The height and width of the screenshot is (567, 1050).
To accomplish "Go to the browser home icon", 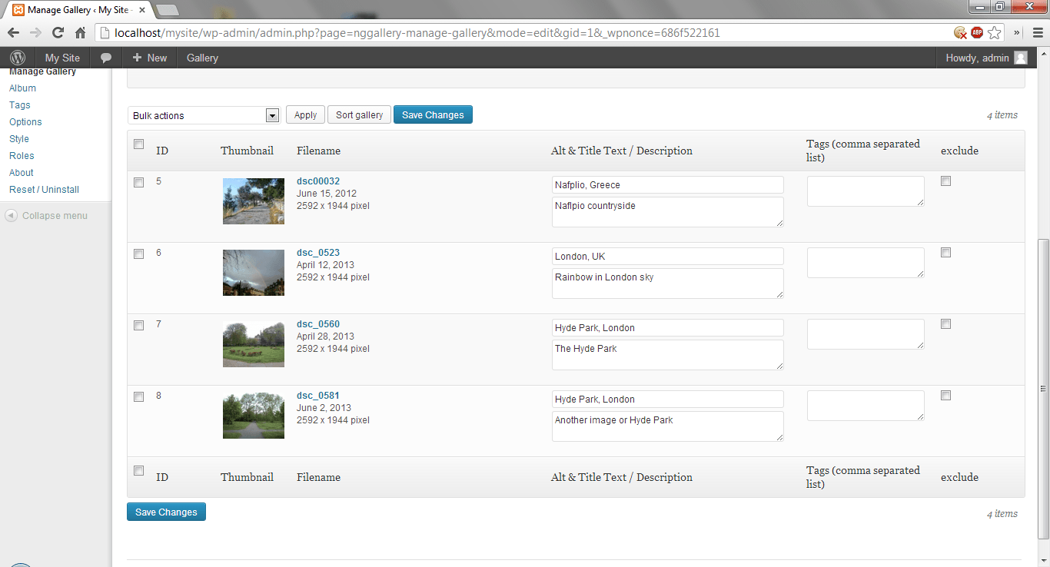I will coord(80,33).
